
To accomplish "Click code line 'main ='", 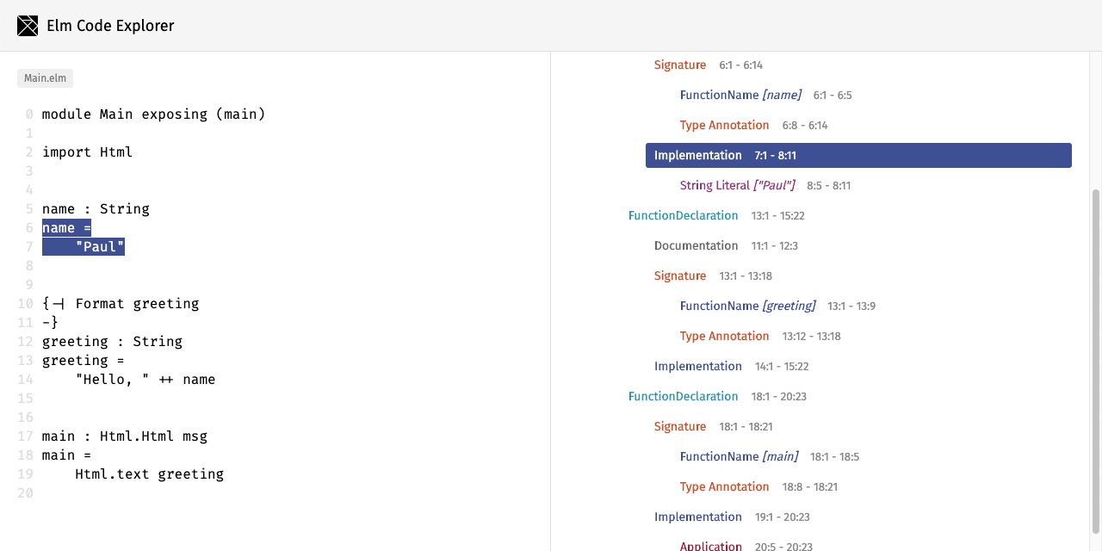I will point(66,455).
